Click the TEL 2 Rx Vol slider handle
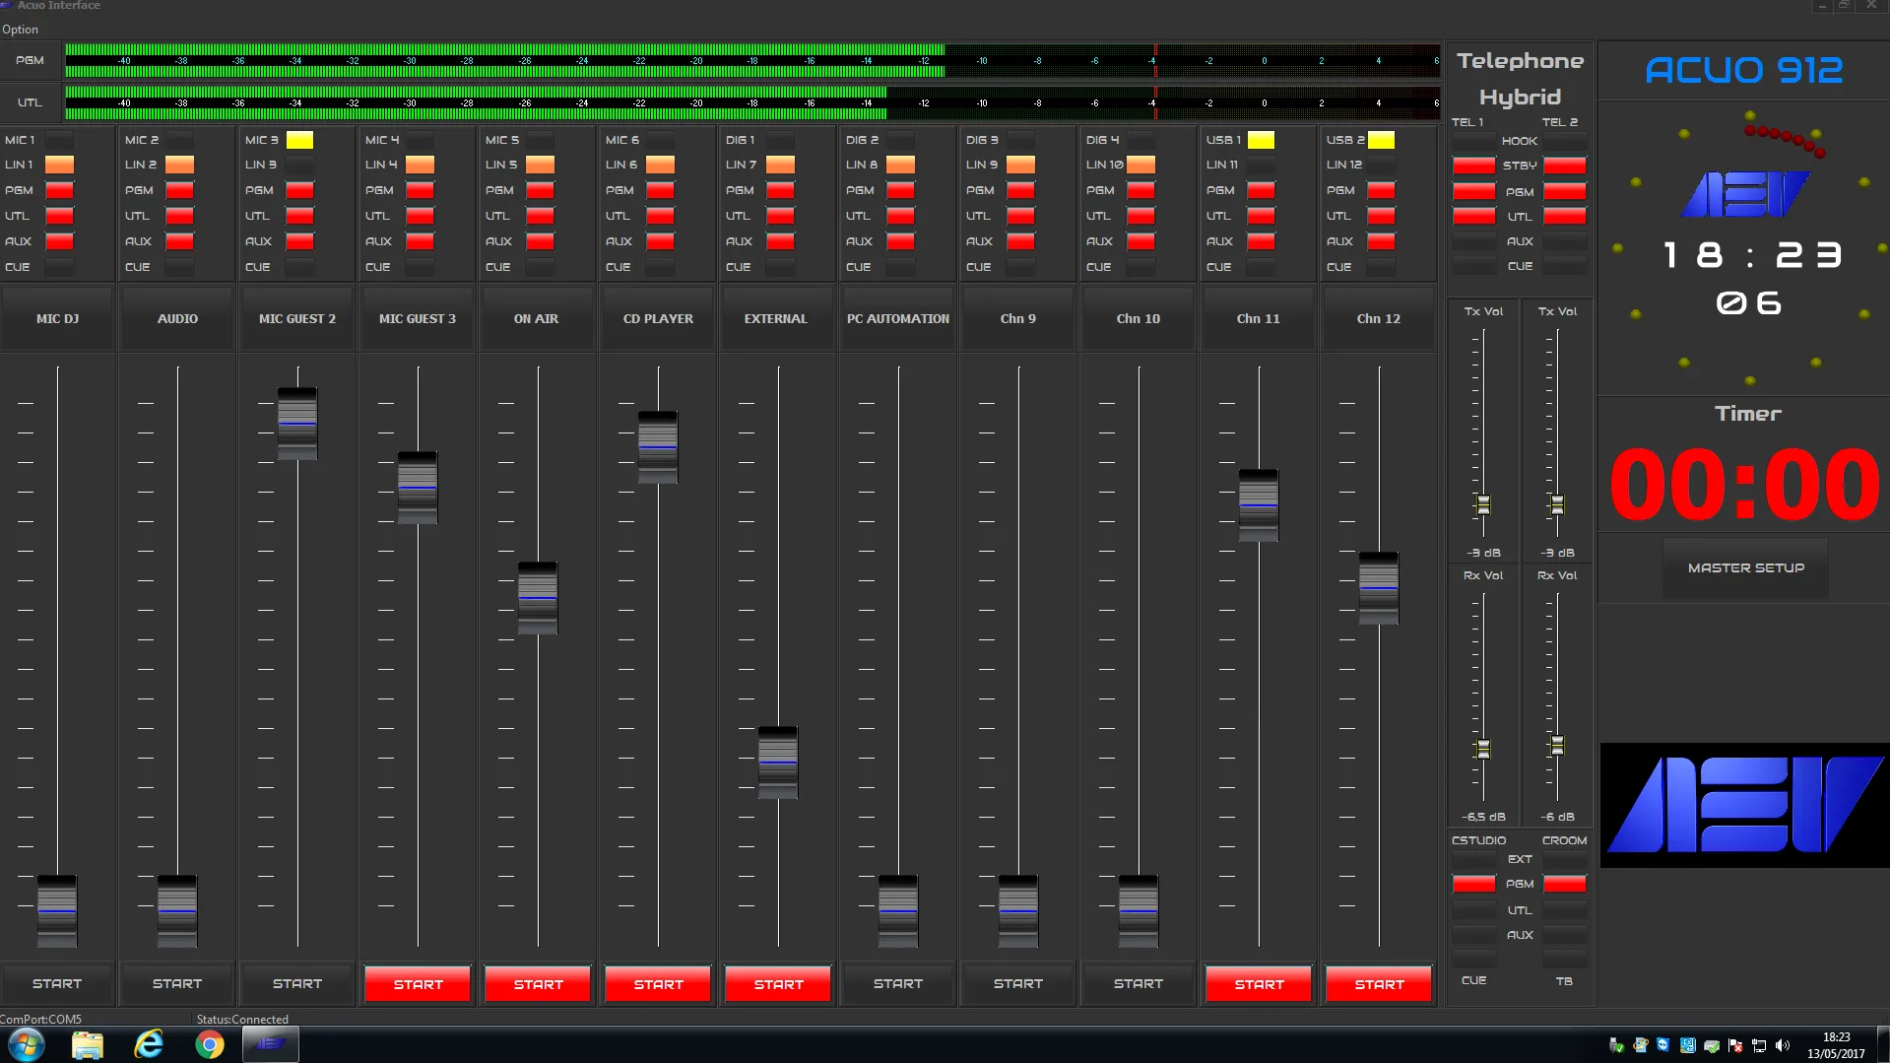The image size is (1890, 1063). click(1557, 746)
